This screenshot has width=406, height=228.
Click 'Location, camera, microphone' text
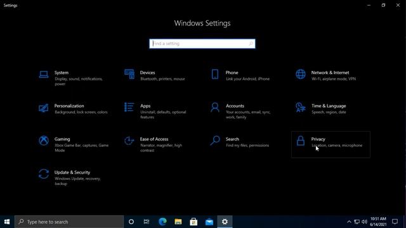tap(337, 146)
